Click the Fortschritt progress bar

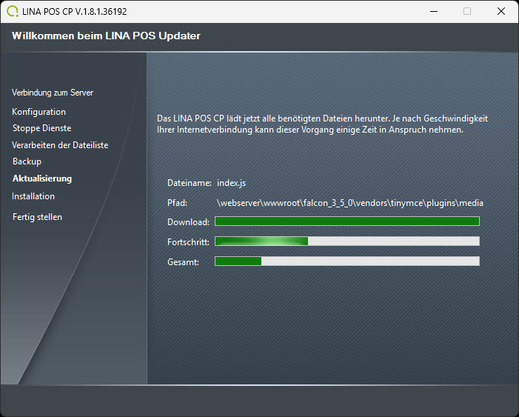(347, 241)
